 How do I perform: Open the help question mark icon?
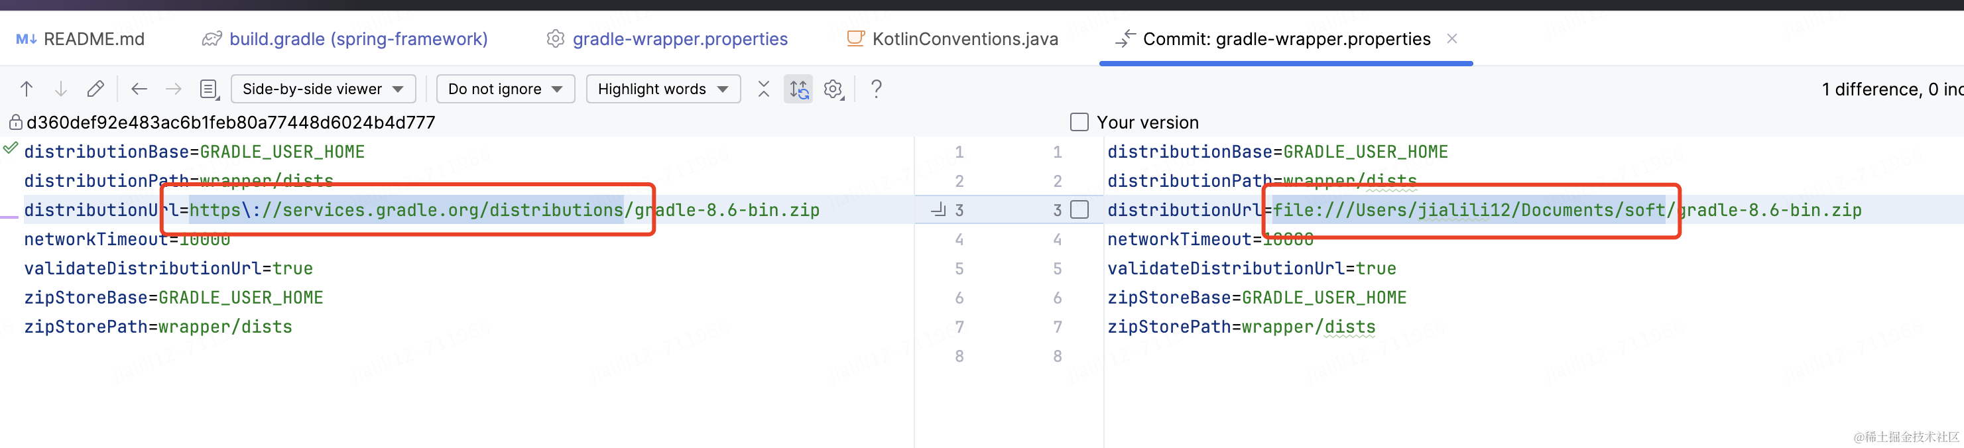(877, 89)
